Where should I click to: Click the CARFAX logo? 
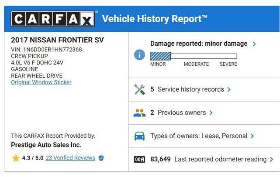[53, 19]
